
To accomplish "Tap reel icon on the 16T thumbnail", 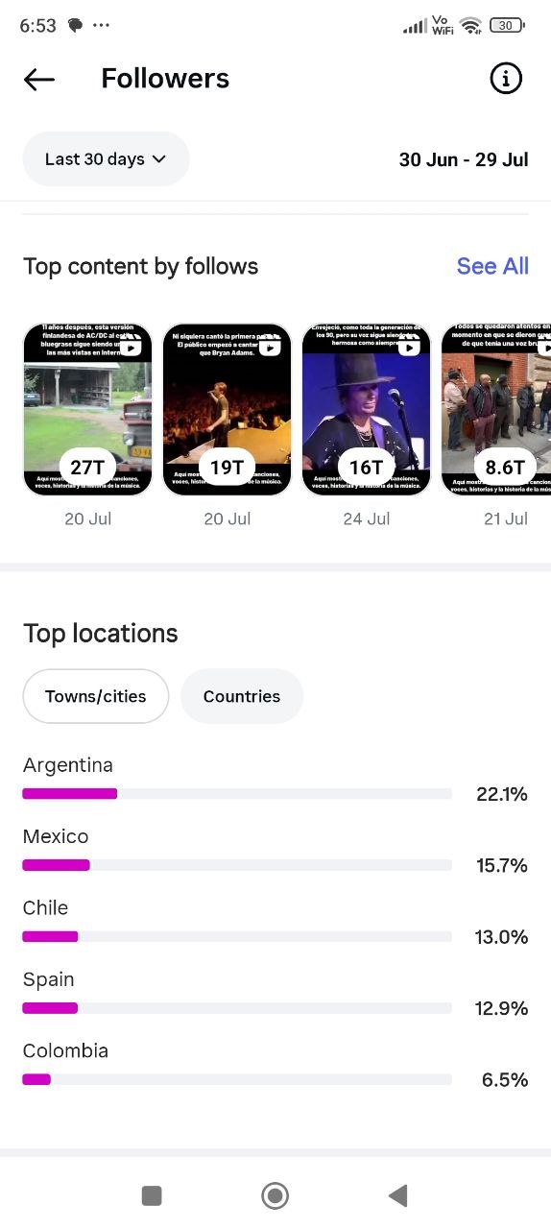I will point(409,347).
